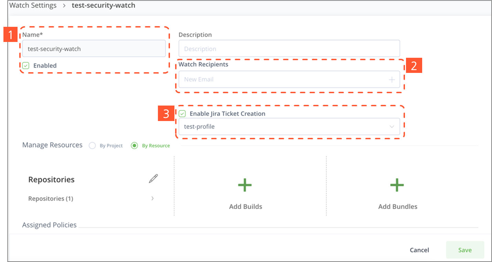Click the Add Bundles label

(x=398, y=207)
